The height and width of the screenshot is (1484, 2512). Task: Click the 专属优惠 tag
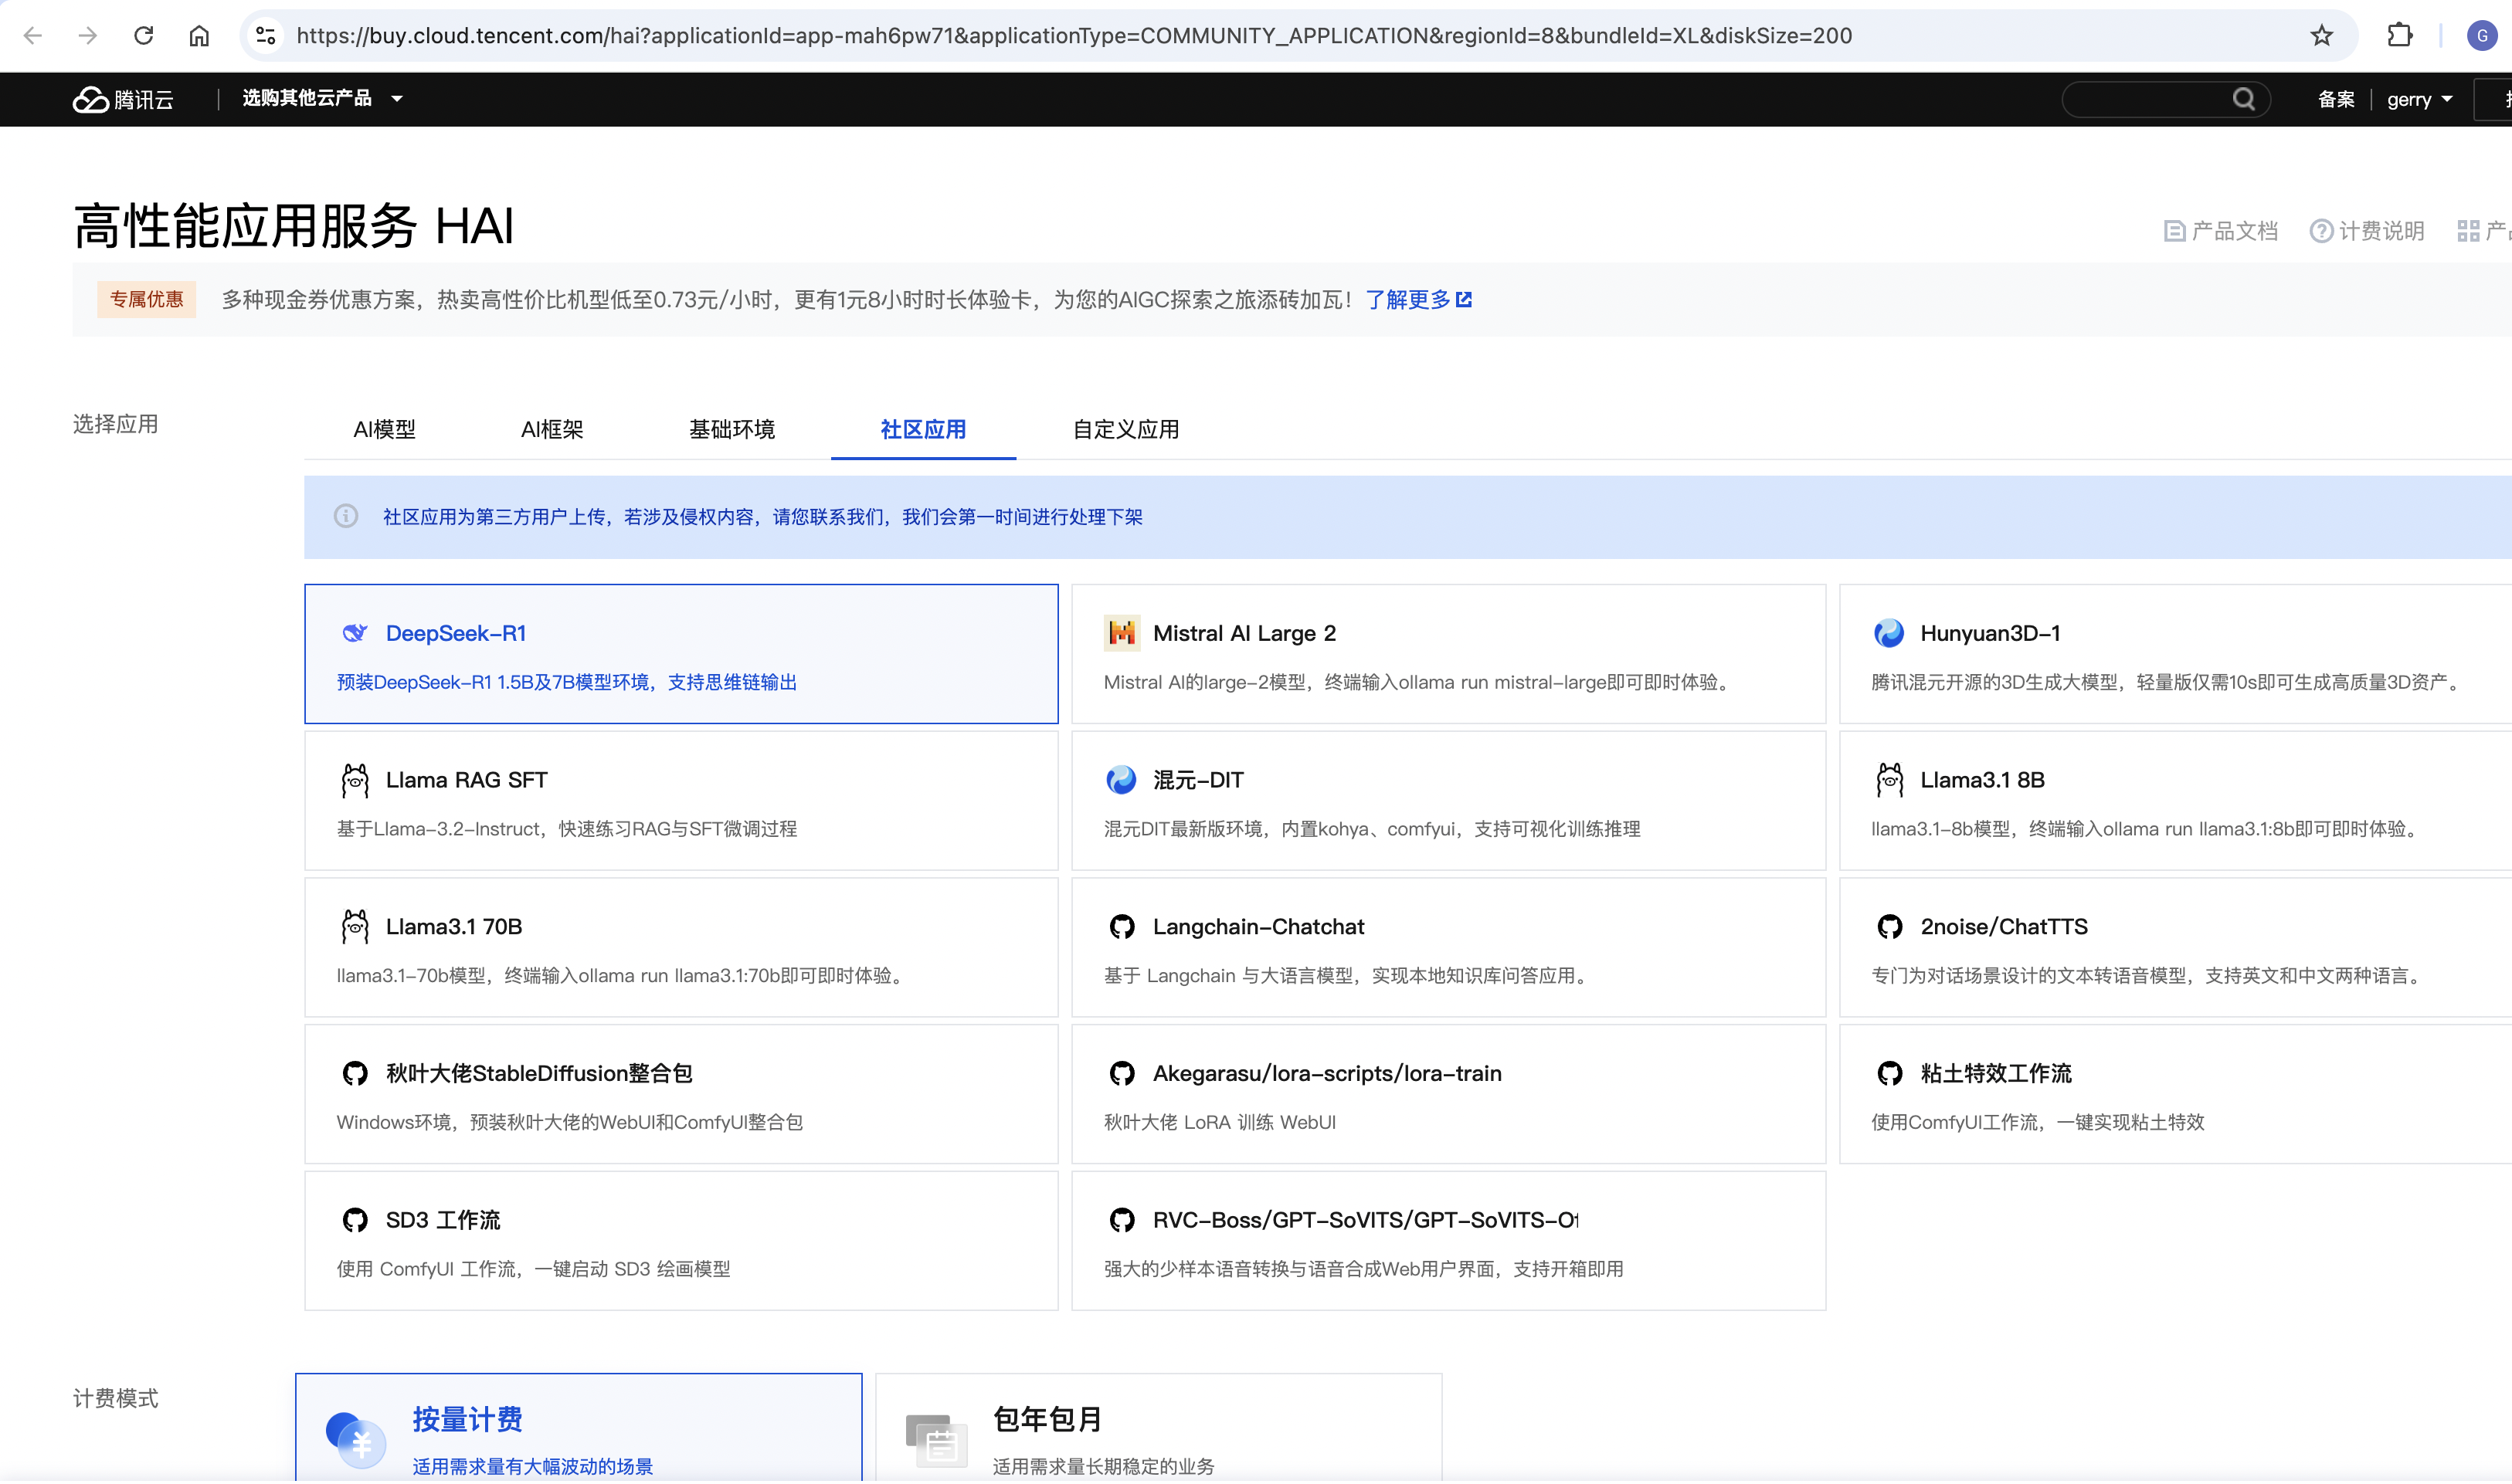click(x=146, y=300)
